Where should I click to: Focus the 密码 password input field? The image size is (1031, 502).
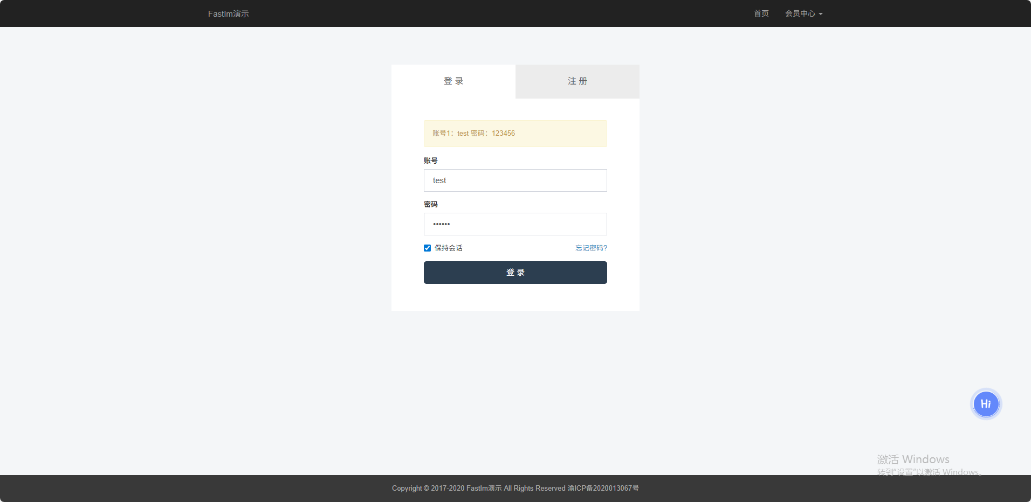pyautogui.click(x=515, y=224)
